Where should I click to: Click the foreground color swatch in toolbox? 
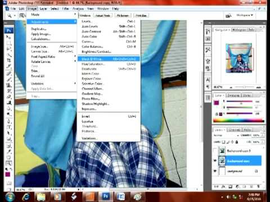[7, 175]
